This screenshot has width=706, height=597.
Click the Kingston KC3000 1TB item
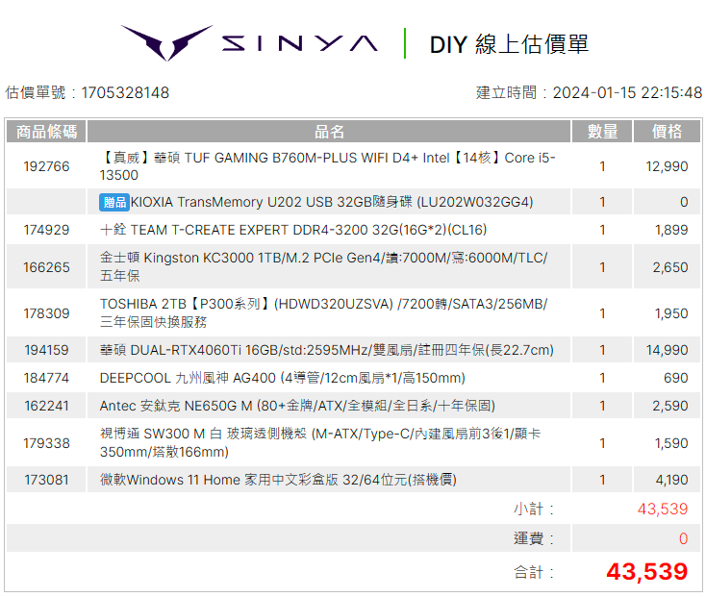click(324, 267)
